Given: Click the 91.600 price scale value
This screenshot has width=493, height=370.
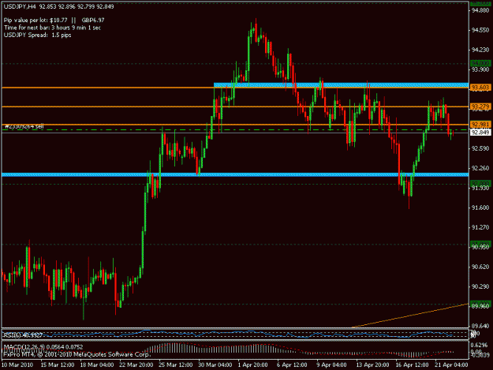Looking at the screenshot, I should [480, 207].
